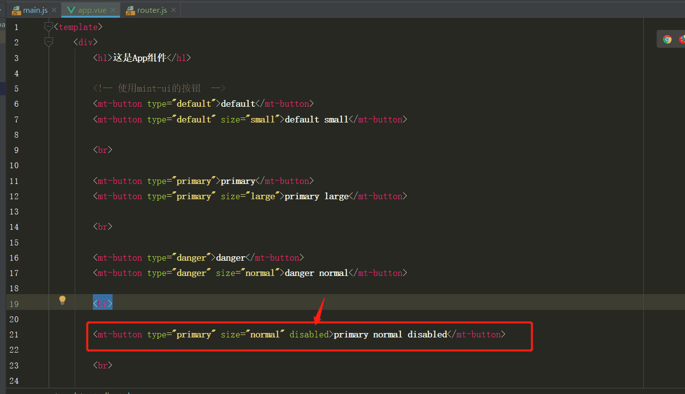
Task: Click gutter line number 19
Action: click(14, 303)
